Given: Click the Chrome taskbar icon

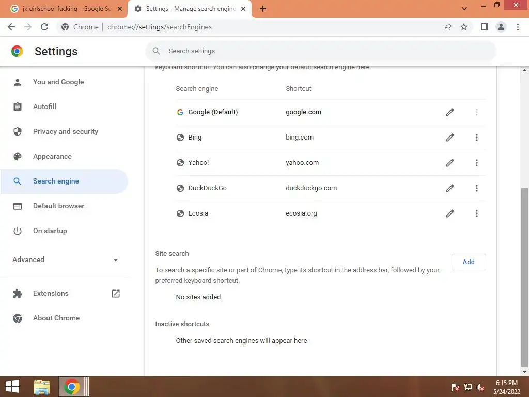Looking at the screenshot, I should point(71,387).
